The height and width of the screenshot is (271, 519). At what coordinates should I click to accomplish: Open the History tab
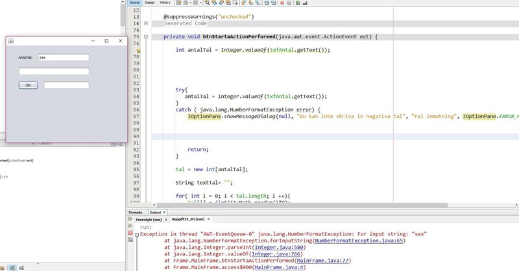(165, 3)
